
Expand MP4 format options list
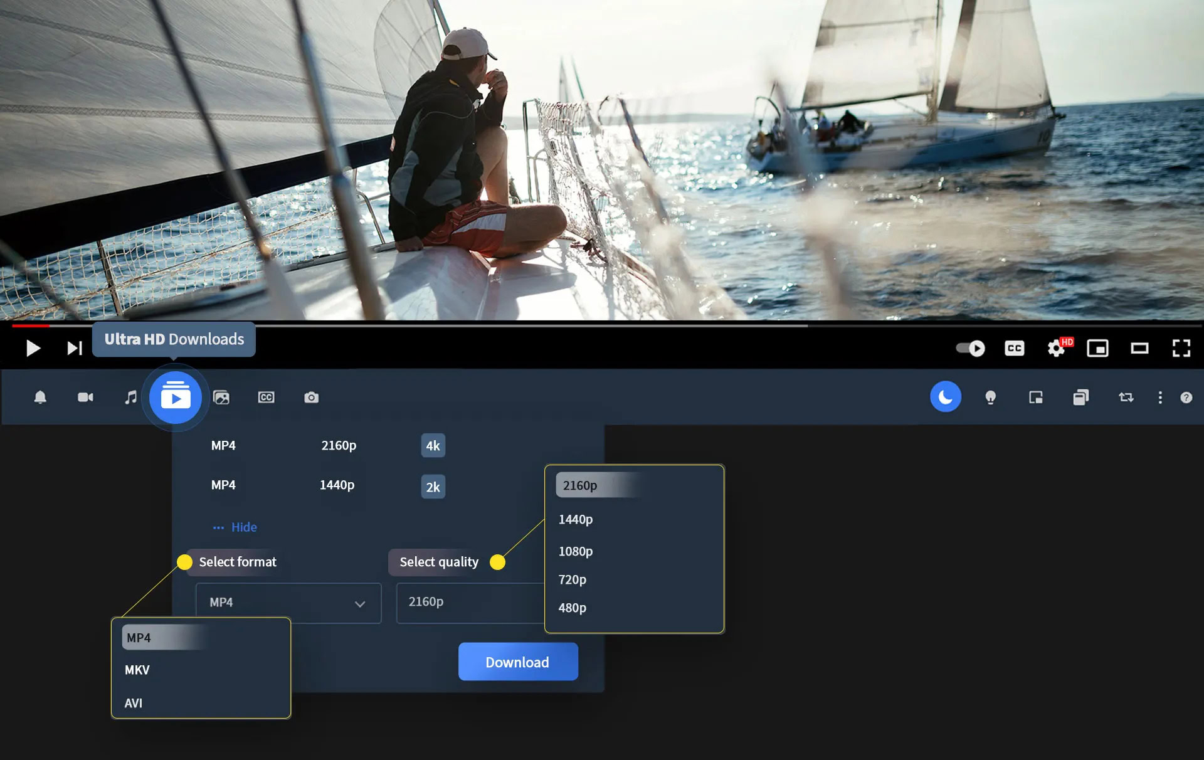point(359,603)
